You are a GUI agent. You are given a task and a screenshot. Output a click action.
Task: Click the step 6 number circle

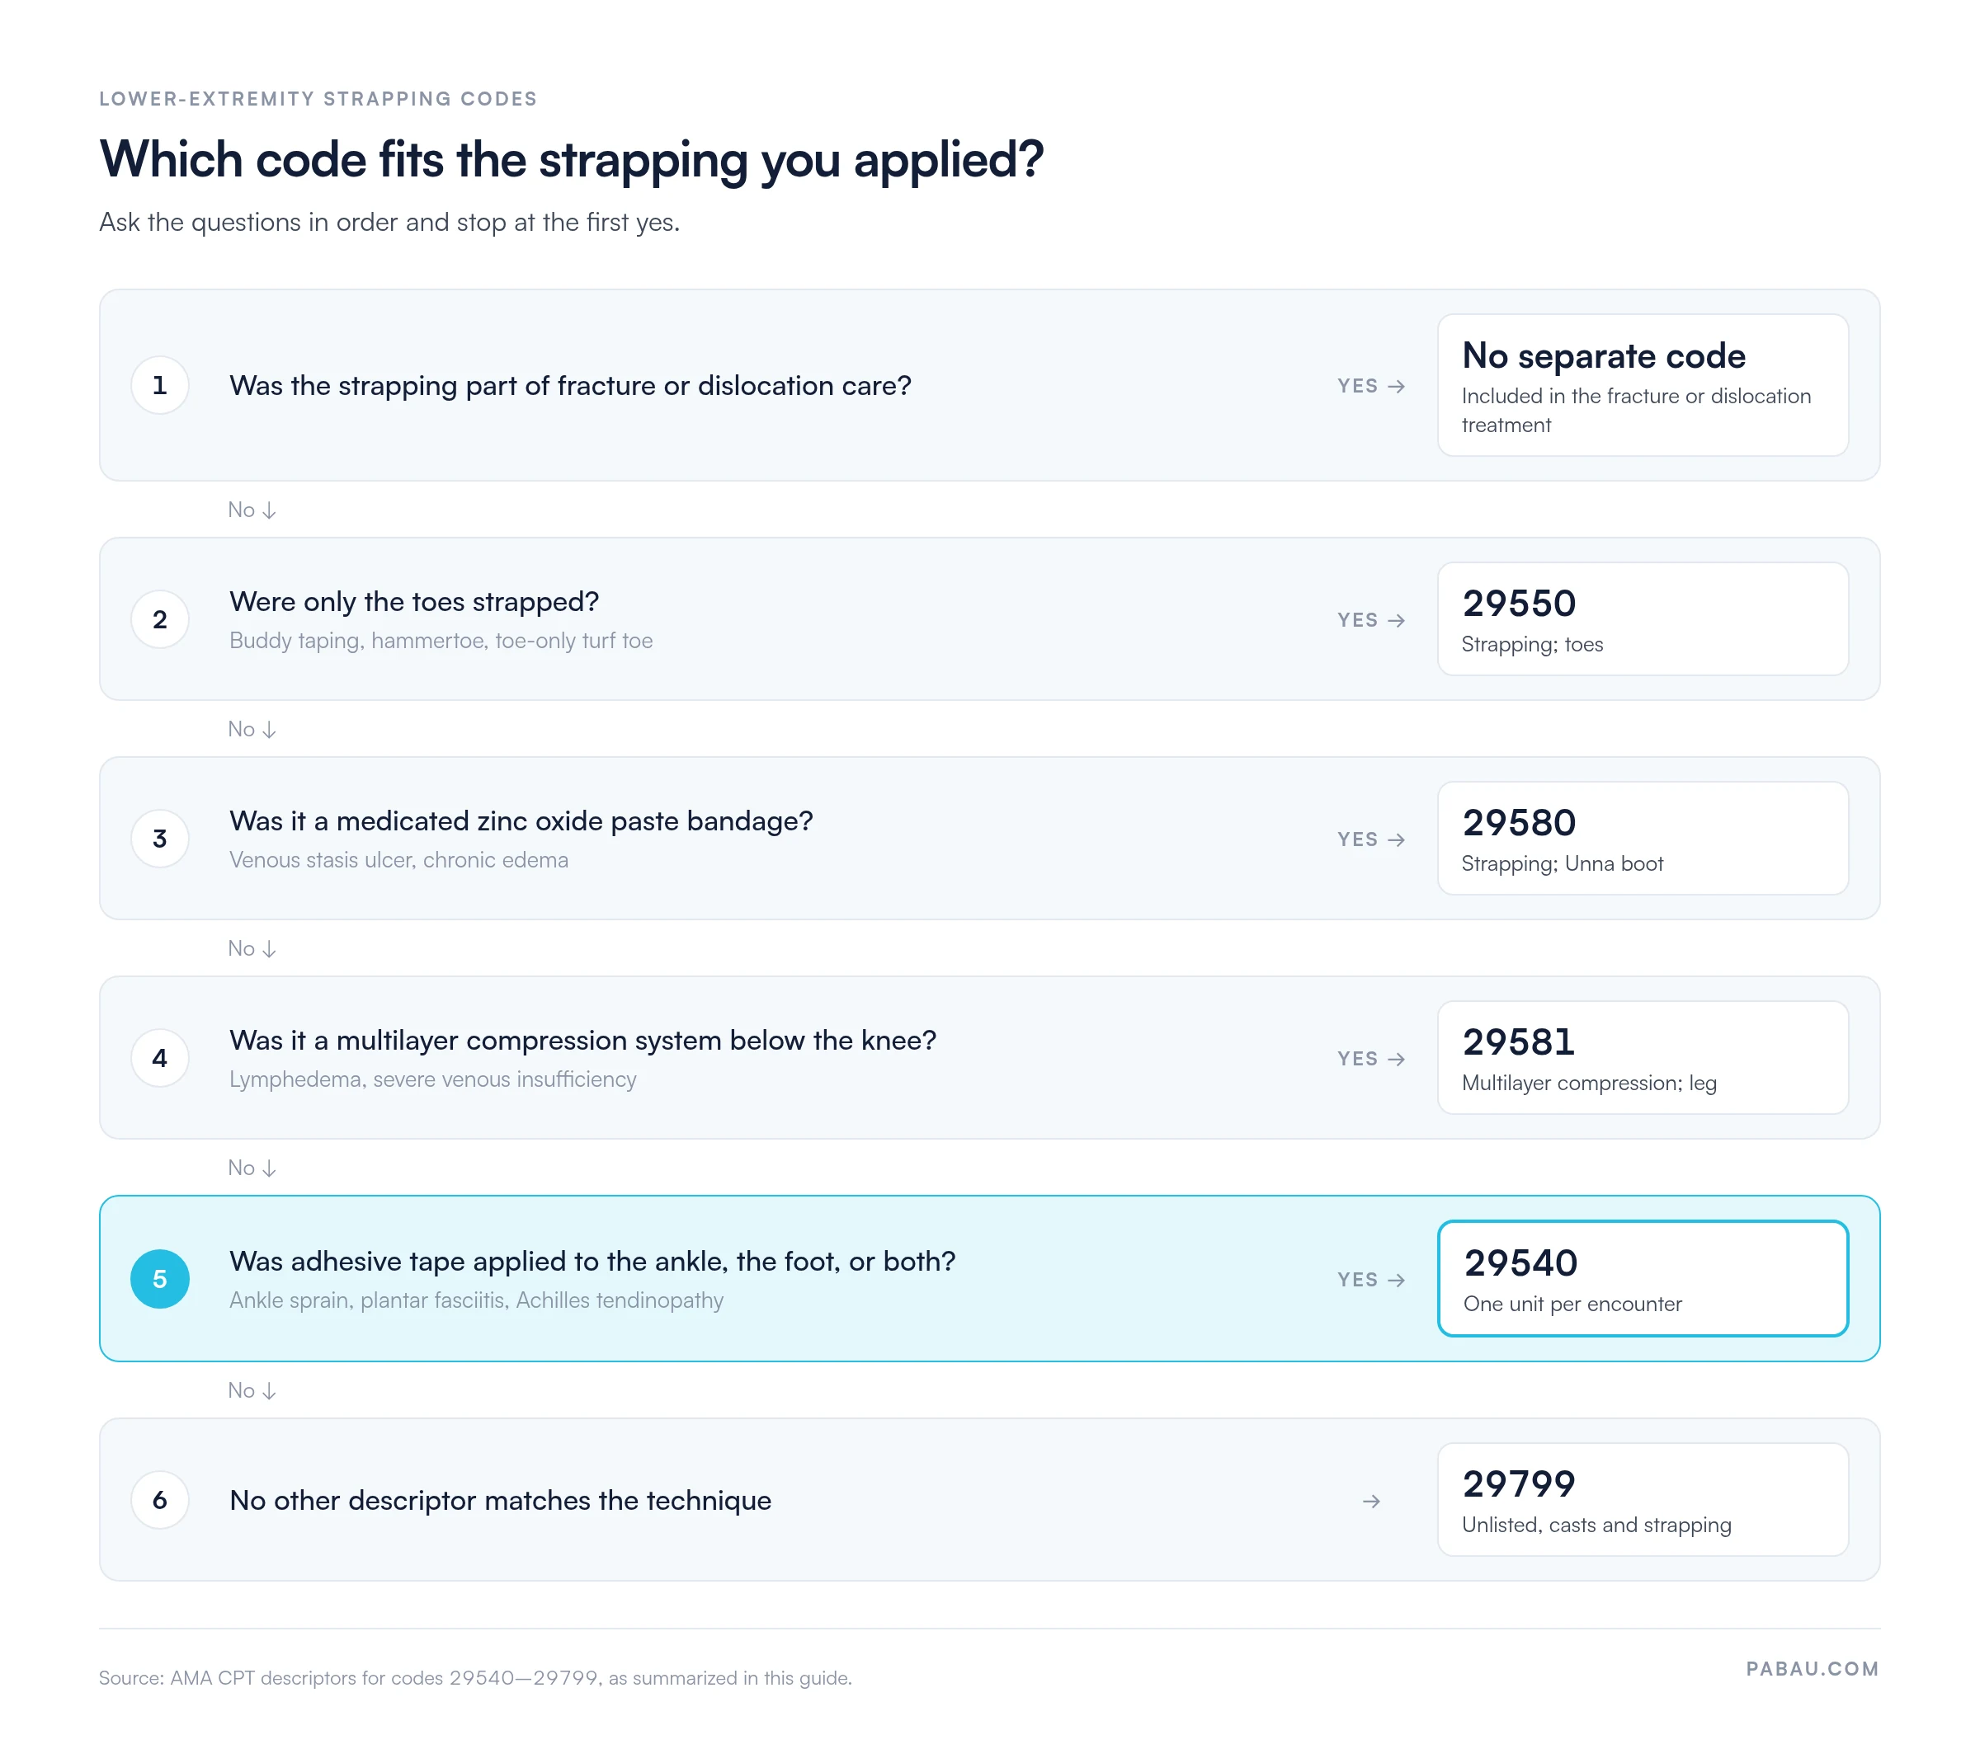(x=160, y=1499)
